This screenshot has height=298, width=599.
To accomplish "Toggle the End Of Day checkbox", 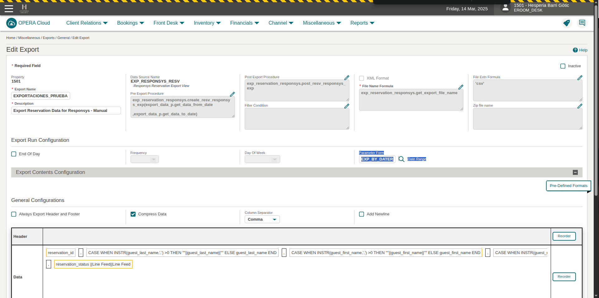I will point(14,154).
